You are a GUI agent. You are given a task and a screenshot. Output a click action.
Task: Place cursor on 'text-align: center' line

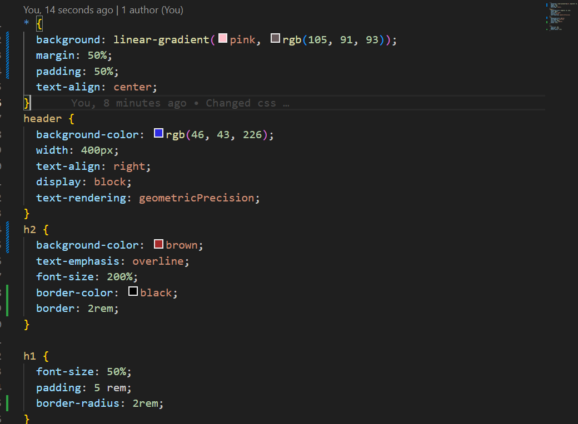(97, 87)
